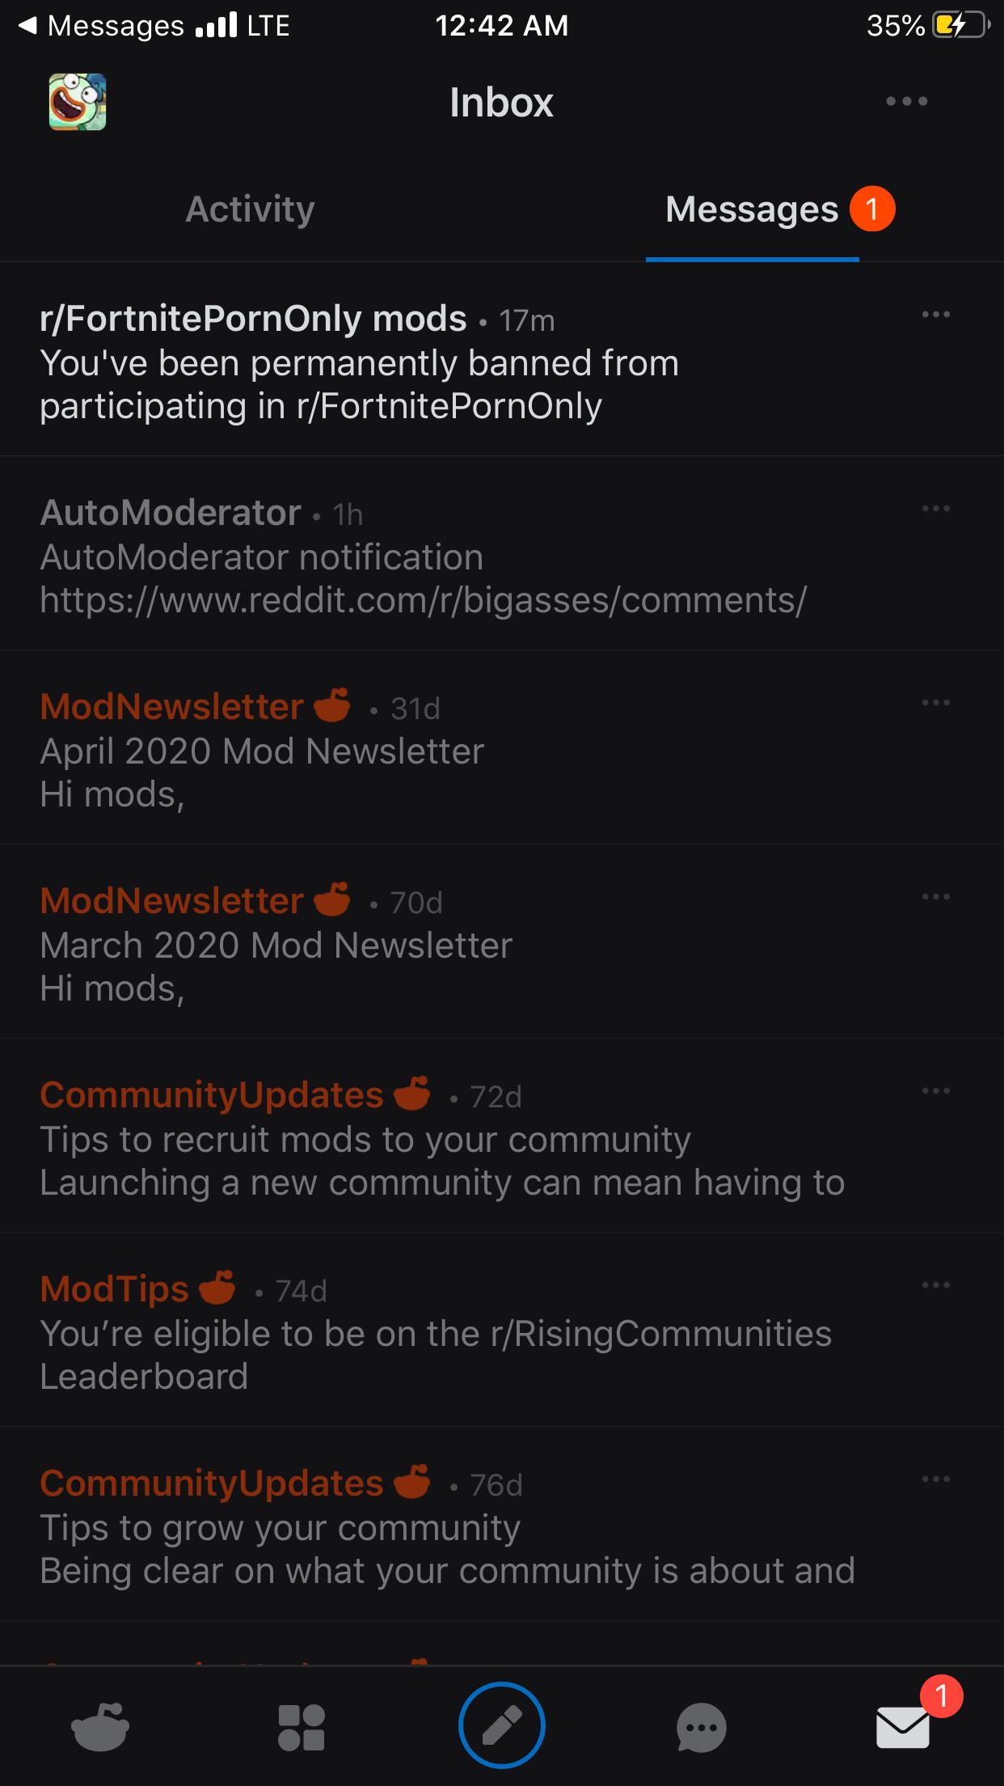This screenshot has width=1004, height=1786.
Task: Open RisingCommunities Leaderboard message
Action: click(x=435, y=1355)
